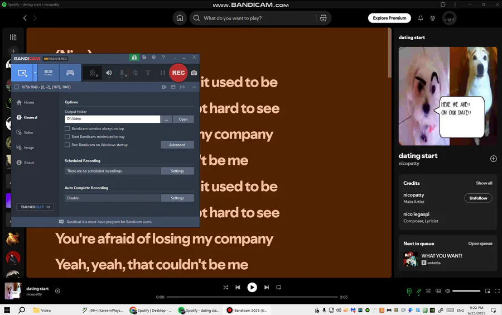Click the Bandicam pause button
Viewport: 502px width, 315px height.
[x=163, y=73]
